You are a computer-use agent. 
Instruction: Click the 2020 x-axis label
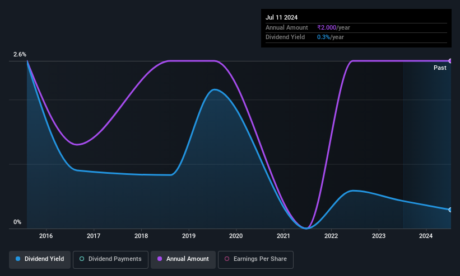[x=236, y=236]
